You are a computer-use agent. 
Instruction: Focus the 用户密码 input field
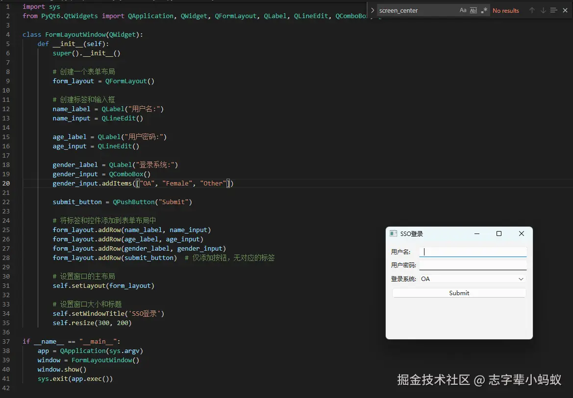click(473, 265)
